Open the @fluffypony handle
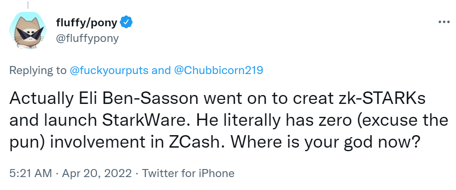 tap(87, 38)
